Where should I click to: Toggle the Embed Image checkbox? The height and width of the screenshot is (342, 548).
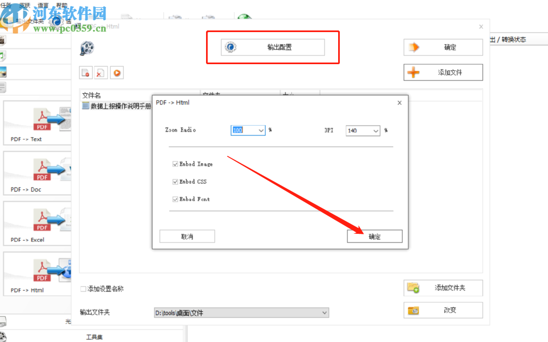pyautogui.click(x=175, y=164)
